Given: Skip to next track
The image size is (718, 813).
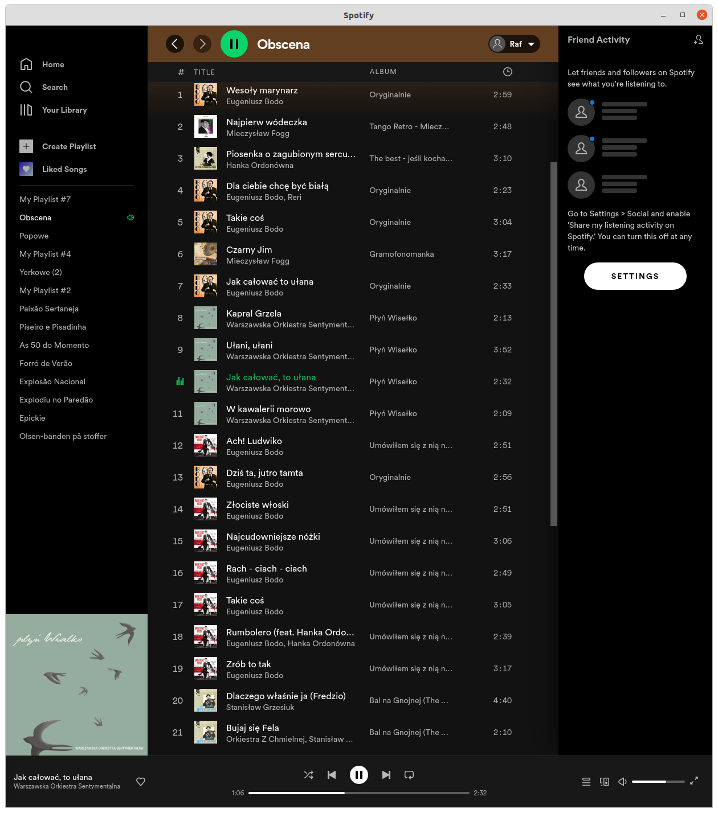Looking at the screenshot, I should tap(386, 775).
